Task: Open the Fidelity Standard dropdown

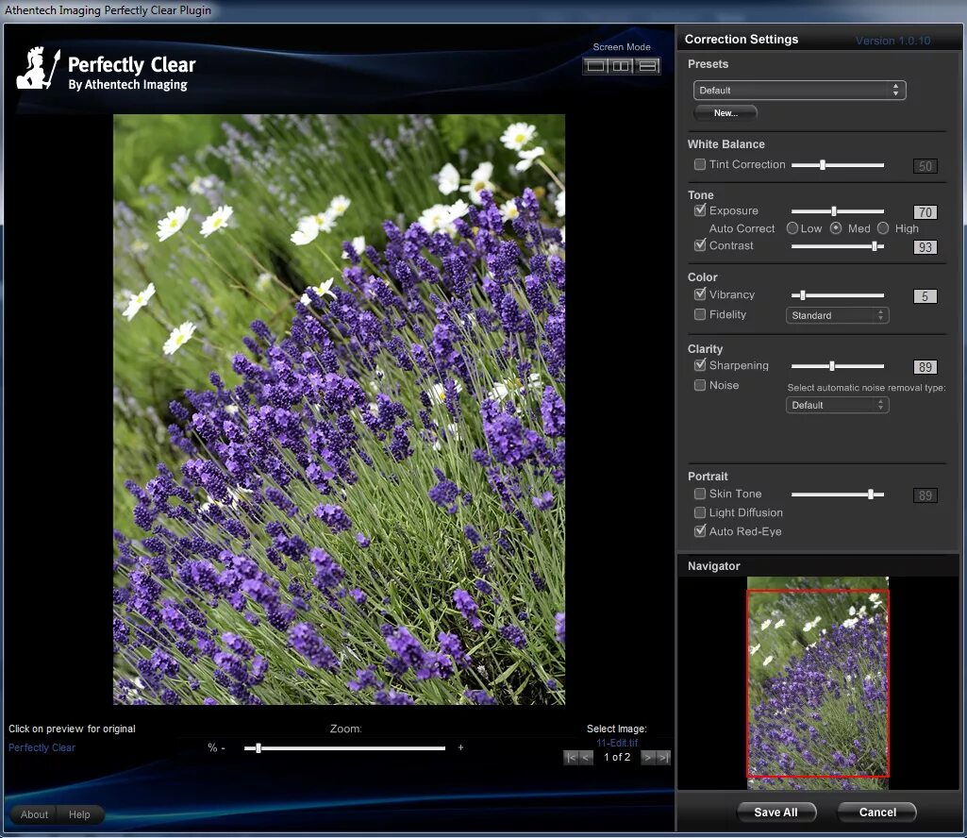Action: coord(837,315)
